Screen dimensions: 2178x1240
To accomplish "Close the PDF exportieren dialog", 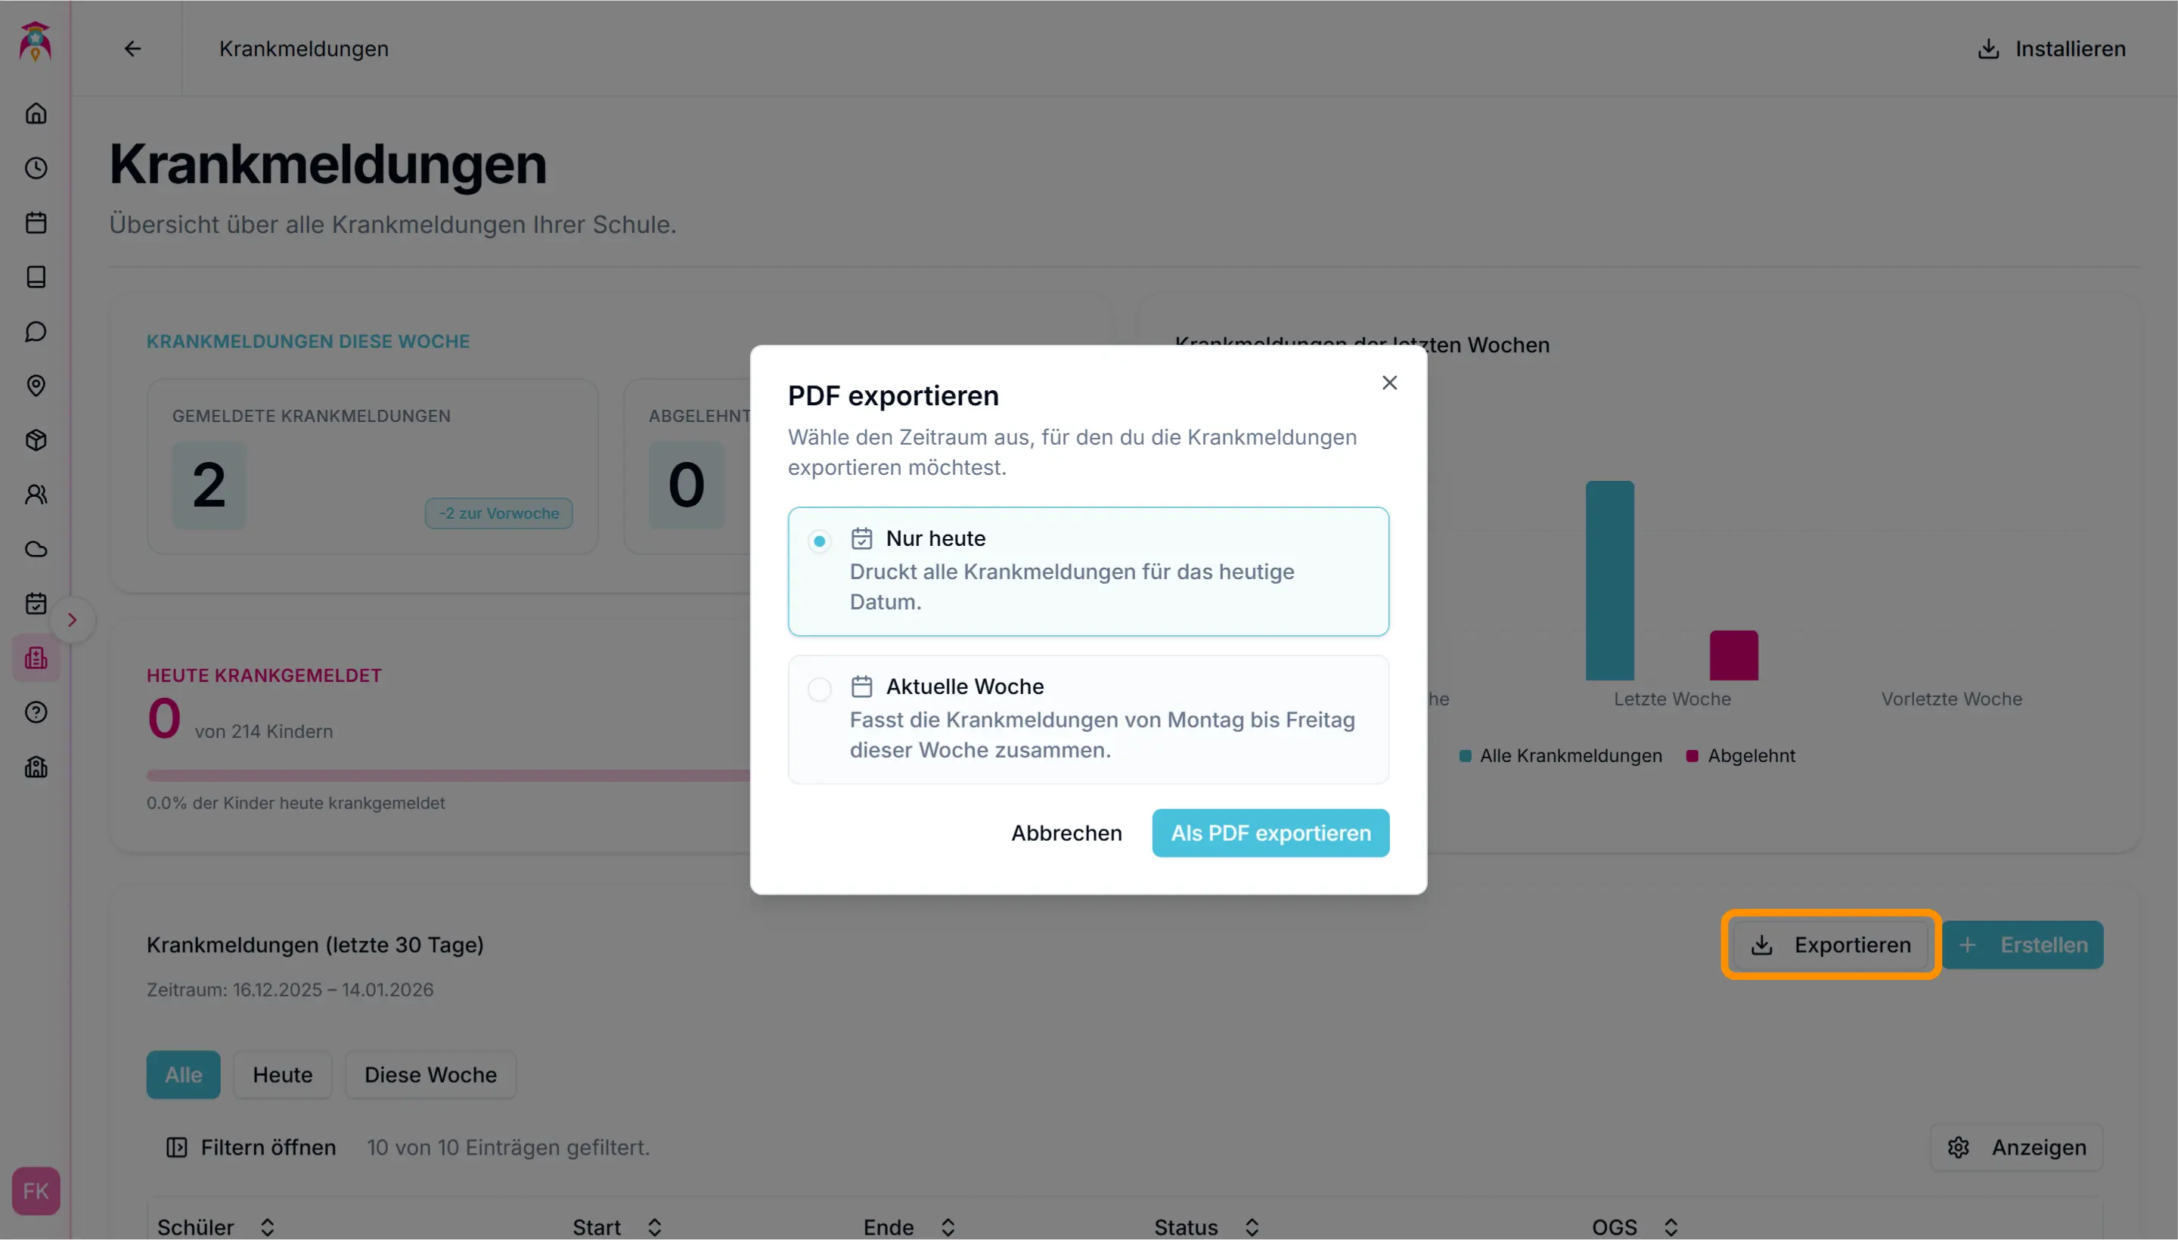I will click(1389, 383).
